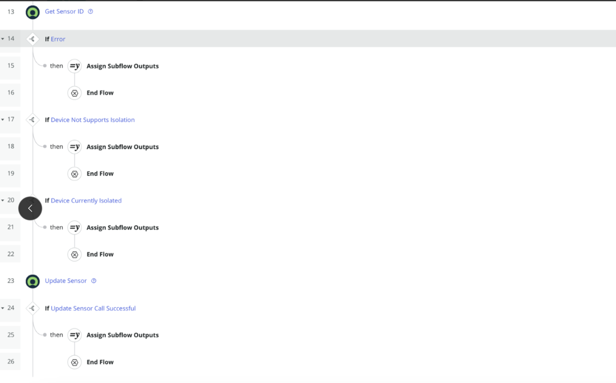Click the If Error condition diamond icon
This screenshot has width=616, height=383.
(x=32, y=39)
